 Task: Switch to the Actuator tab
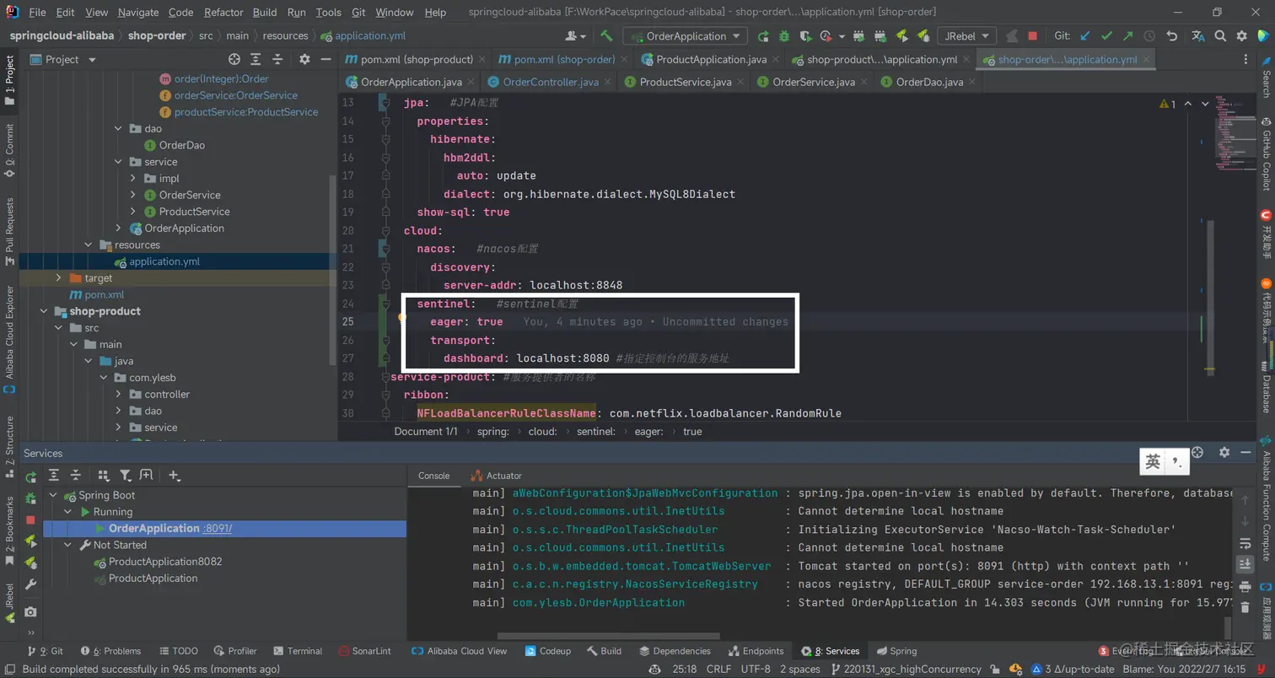[497, 476]
